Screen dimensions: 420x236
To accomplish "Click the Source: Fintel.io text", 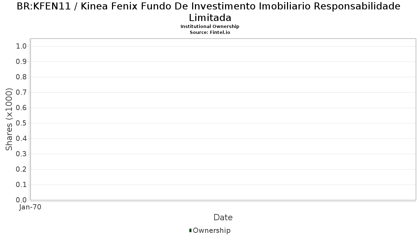I will click(210, 32).
